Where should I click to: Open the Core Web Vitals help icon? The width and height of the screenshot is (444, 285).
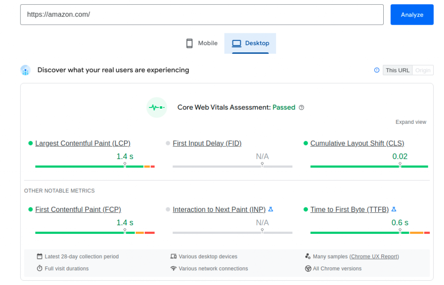301,107
